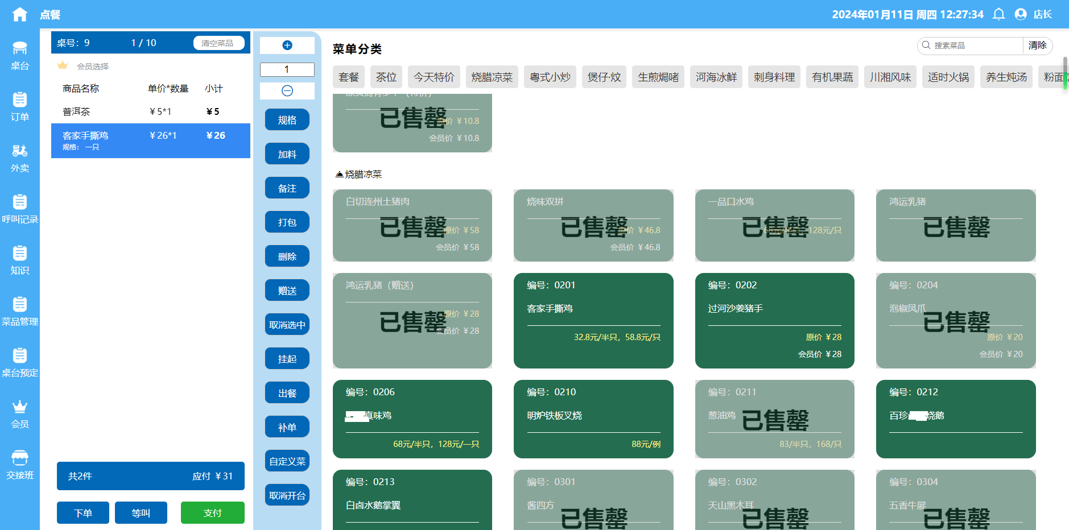Click the 删除 delete button

click(287, 256)
